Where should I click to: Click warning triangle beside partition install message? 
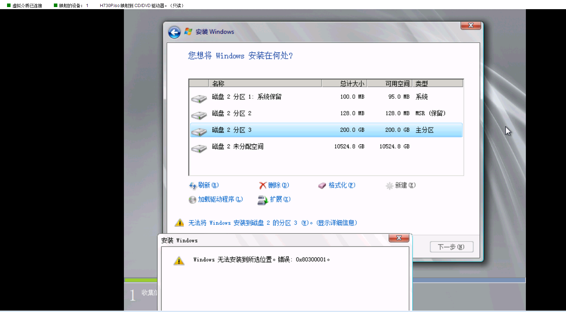click(x=179, y=223)
